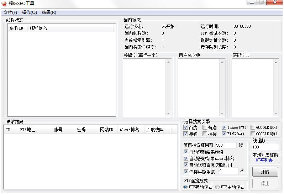The width and height of the screenshot is (284, 194).
Task: Toggle 连接失败重试 checkbox
Action: (186, 172)
